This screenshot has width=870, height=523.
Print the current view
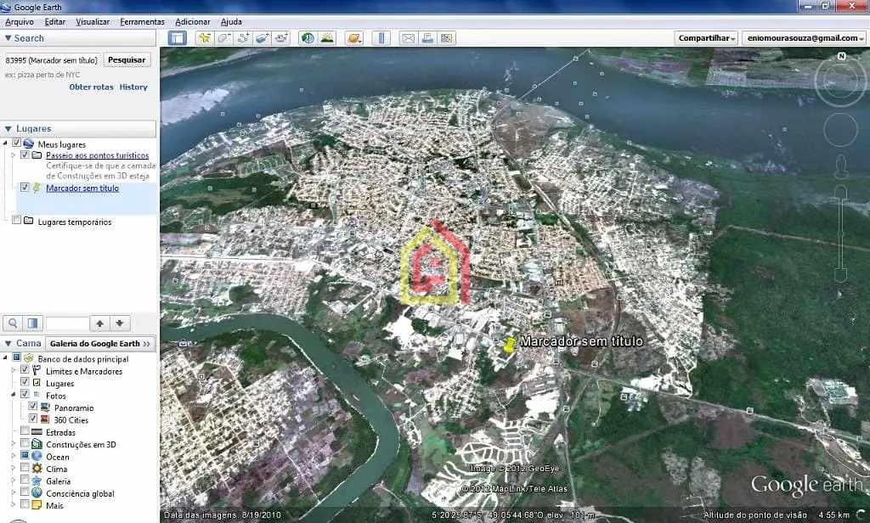click(427, 37)
